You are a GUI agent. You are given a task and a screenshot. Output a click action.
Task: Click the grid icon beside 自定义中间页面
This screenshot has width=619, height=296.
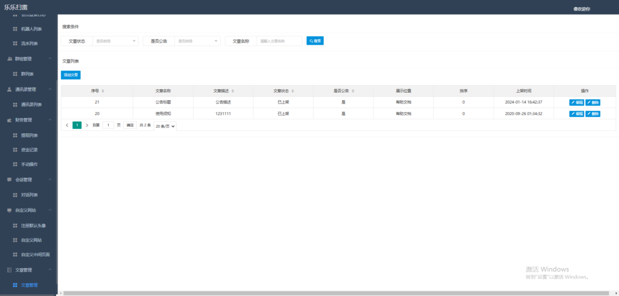[15, 254]
